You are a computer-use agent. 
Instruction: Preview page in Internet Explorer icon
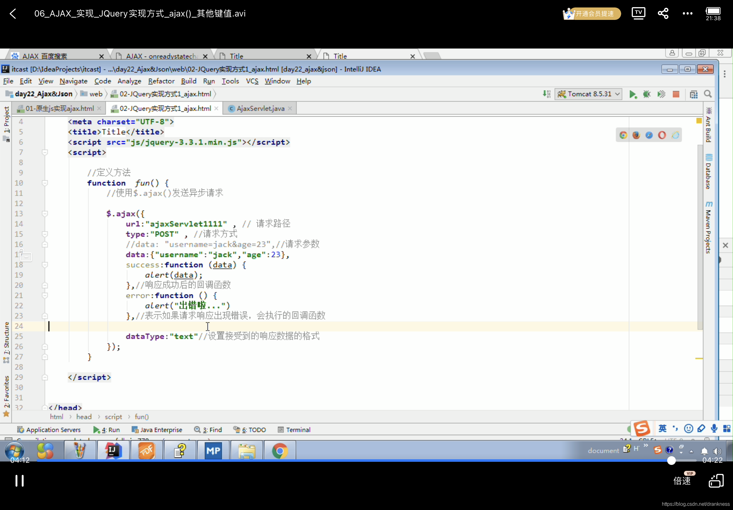click(x=675, y=135)
